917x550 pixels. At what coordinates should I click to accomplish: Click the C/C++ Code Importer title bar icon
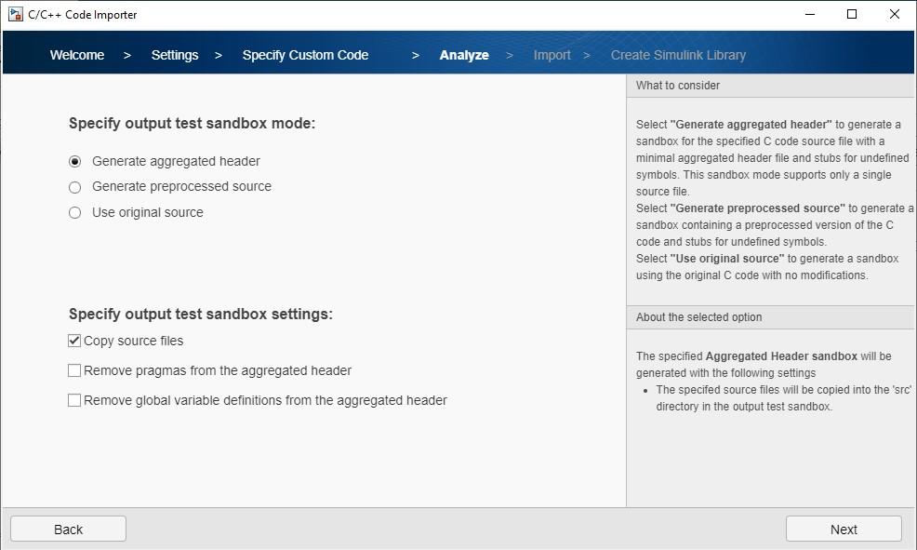[15, 15]
